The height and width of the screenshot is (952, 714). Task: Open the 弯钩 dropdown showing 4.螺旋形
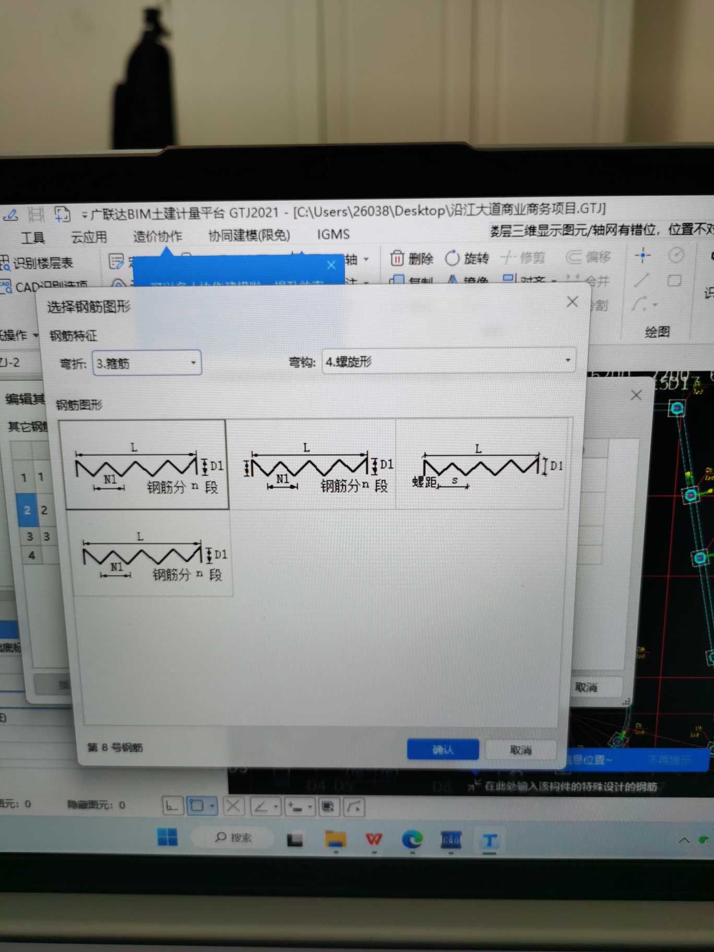click(449, 361)
